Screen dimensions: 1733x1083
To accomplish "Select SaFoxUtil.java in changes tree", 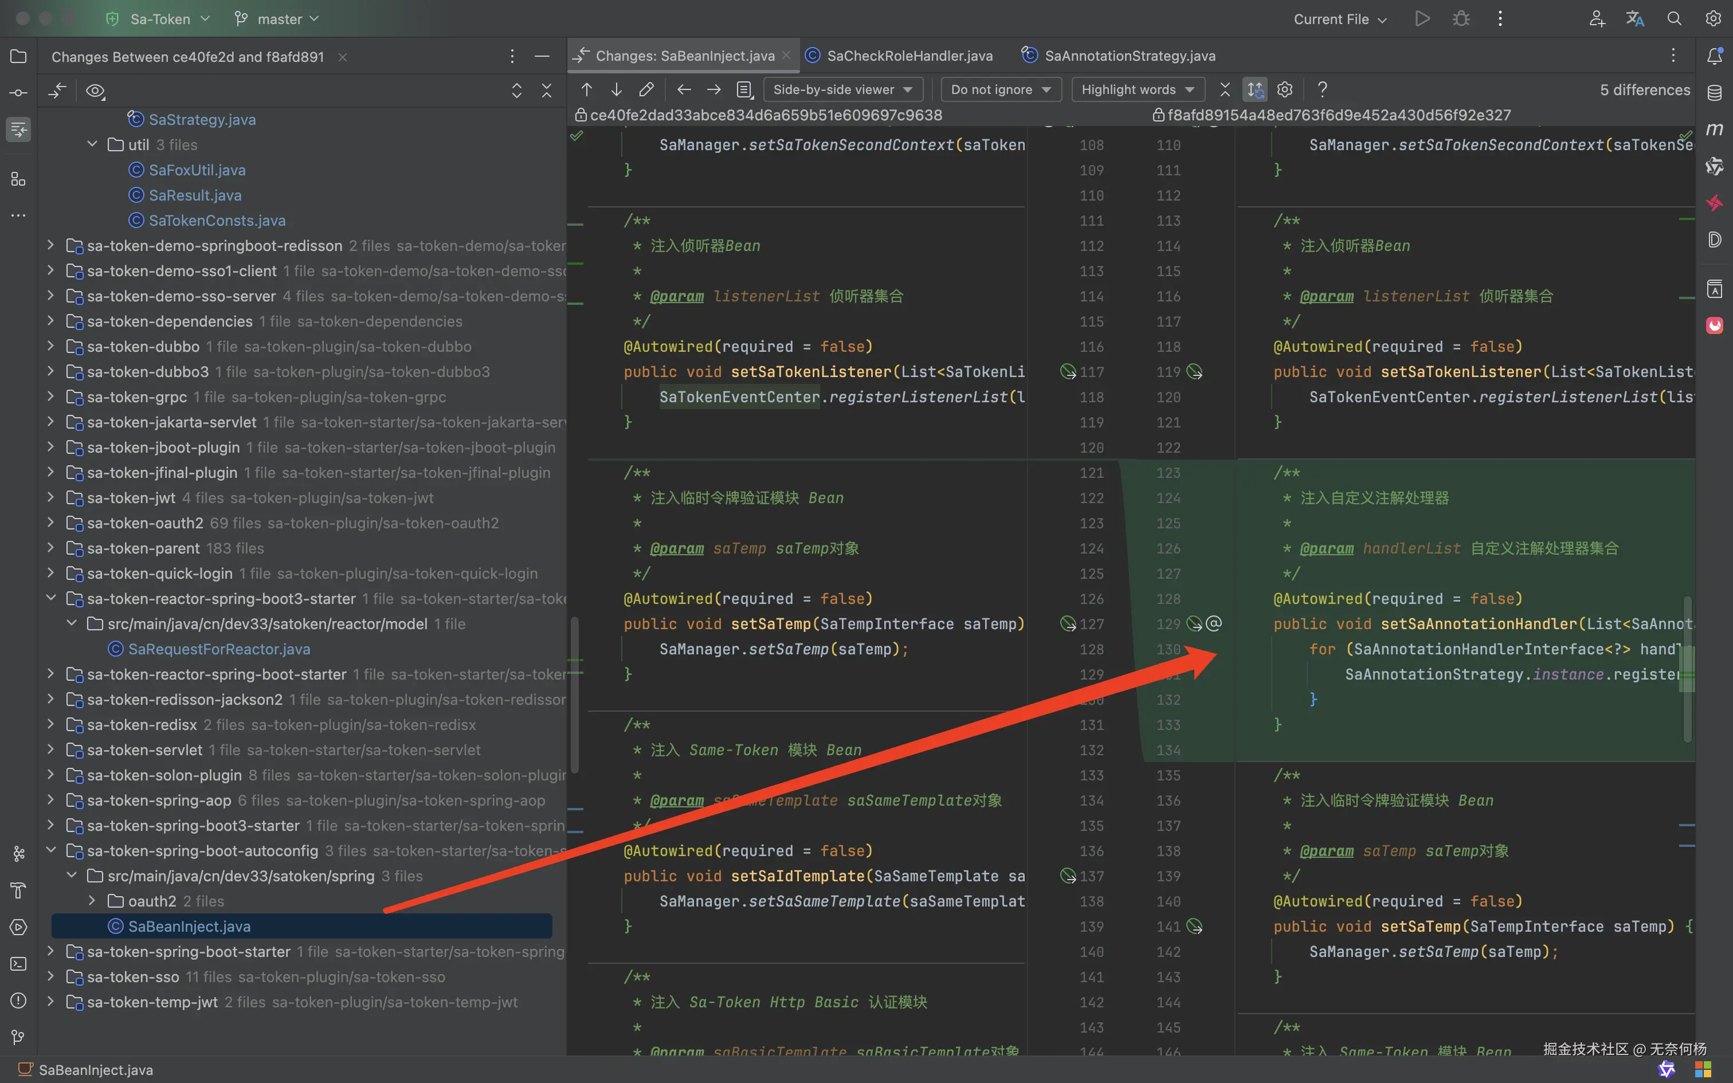I will coord(197,170).
